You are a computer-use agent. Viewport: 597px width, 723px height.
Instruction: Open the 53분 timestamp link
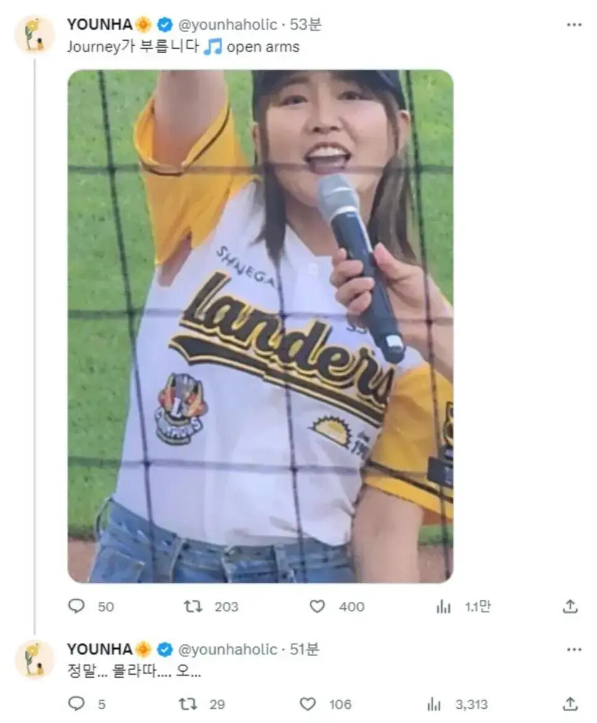coord(305,25)
